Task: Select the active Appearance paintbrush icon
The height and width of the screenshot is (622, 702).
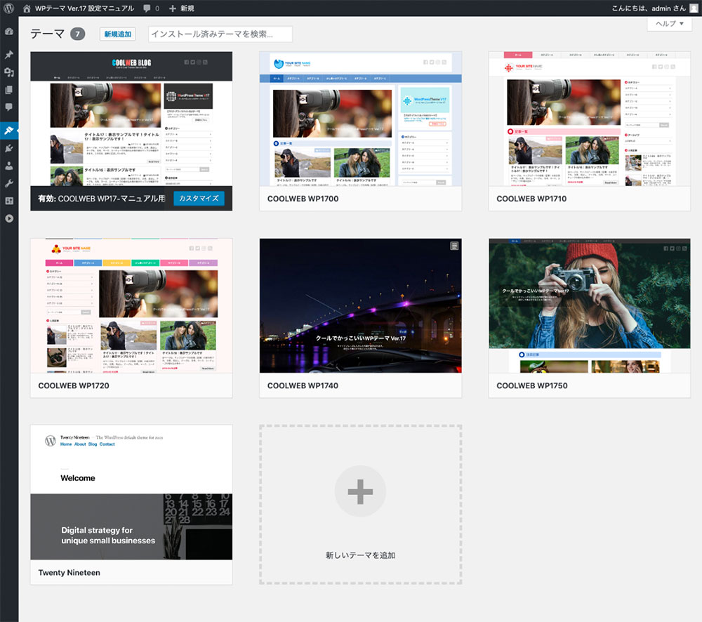Action: point(9,131)
